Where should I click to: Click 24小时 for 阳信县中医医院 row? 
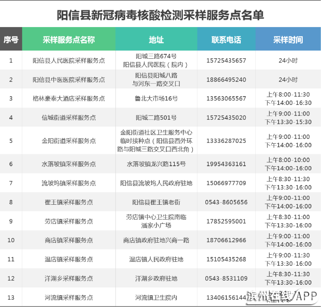tap(288, 80)
